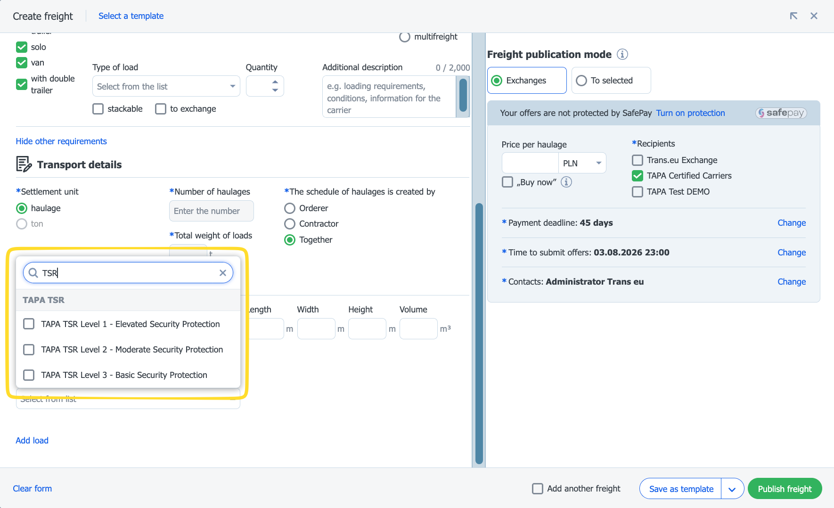Select the multifreight radio option
The width and height of the screenshot is (834, 508).
click(x=405, y=37)
